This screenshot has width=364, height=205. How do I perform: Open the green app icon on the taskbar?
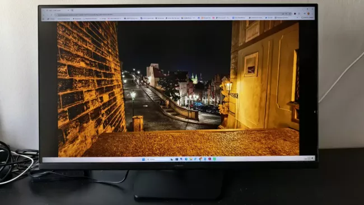pyautogui.click(x=214, y=159)
